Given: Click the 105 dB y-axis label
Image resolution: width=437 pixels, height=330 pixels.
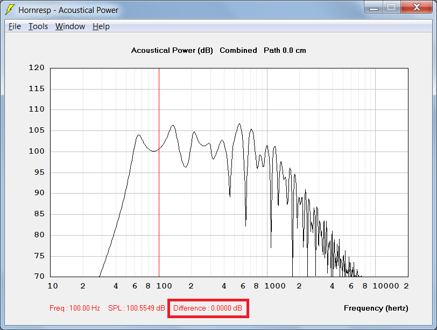Looking at the screenshot, I should tap(37, 130).
